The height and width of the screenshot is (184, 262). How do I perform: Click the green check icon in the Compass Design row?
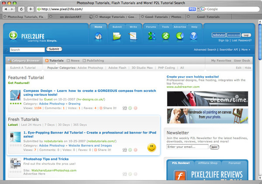pos(130,108)
